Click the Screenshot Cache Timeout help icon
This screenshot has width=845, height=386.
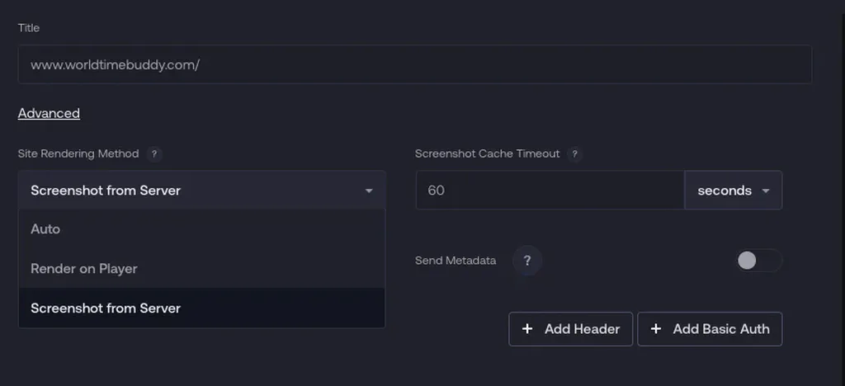575,154
